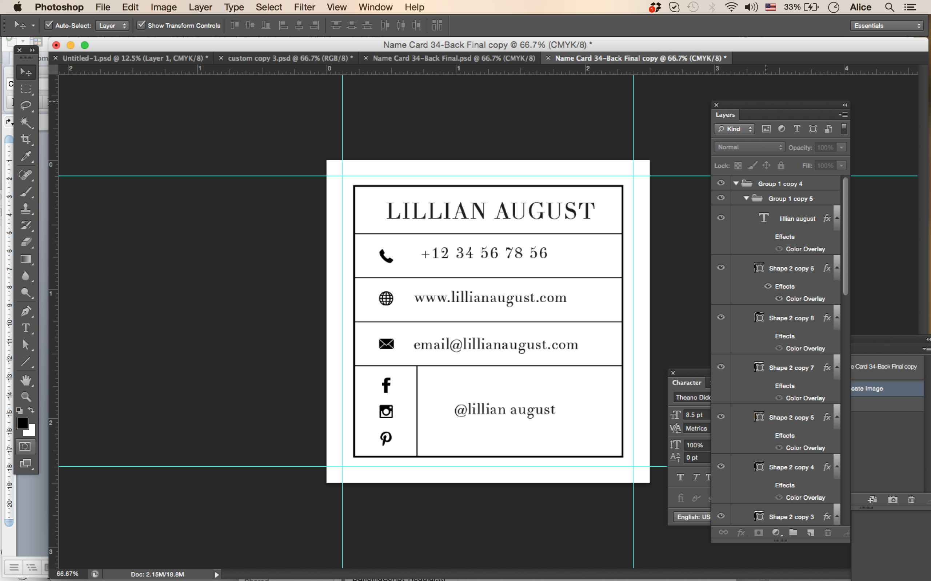Hide the Shape 2 copy 7 layer
931x581 pixels.
click(x=721, y=367)
